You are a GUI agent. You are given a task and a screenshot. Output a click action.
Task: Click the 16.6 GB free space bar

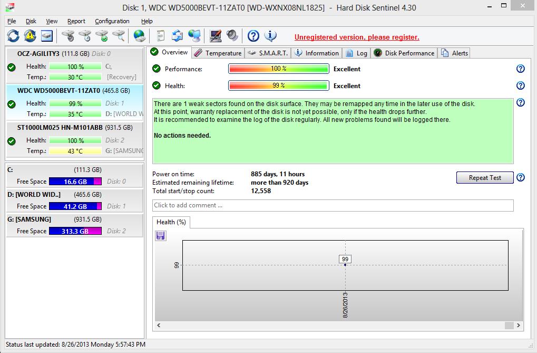[x=75, y=182]
